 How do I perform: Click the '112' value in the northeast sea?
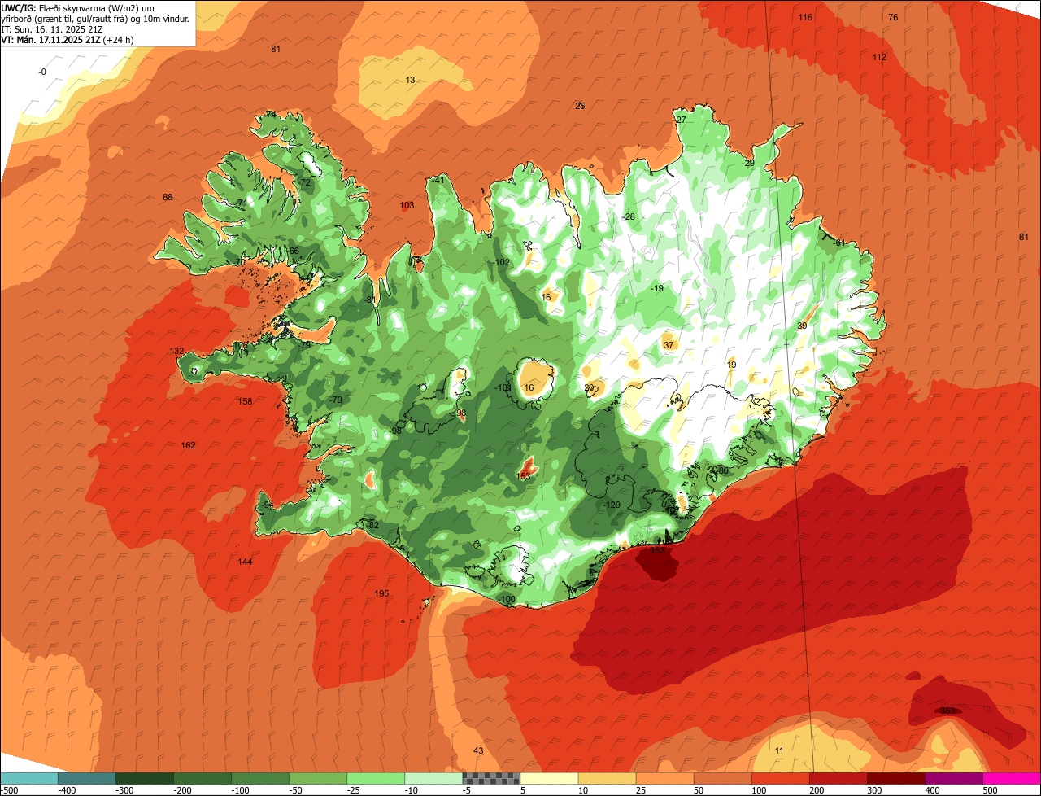click(879, 57)
